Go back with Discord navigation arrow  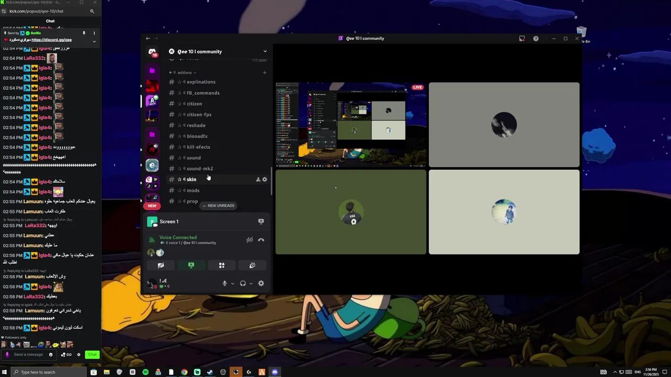coord(148,38)
